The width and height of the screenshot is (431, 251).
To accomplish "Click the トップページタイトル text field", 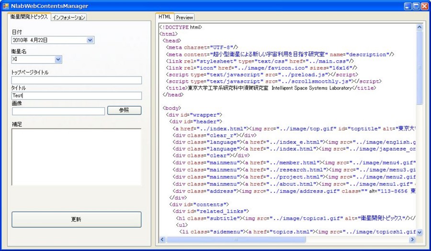I will coord(77,80).
